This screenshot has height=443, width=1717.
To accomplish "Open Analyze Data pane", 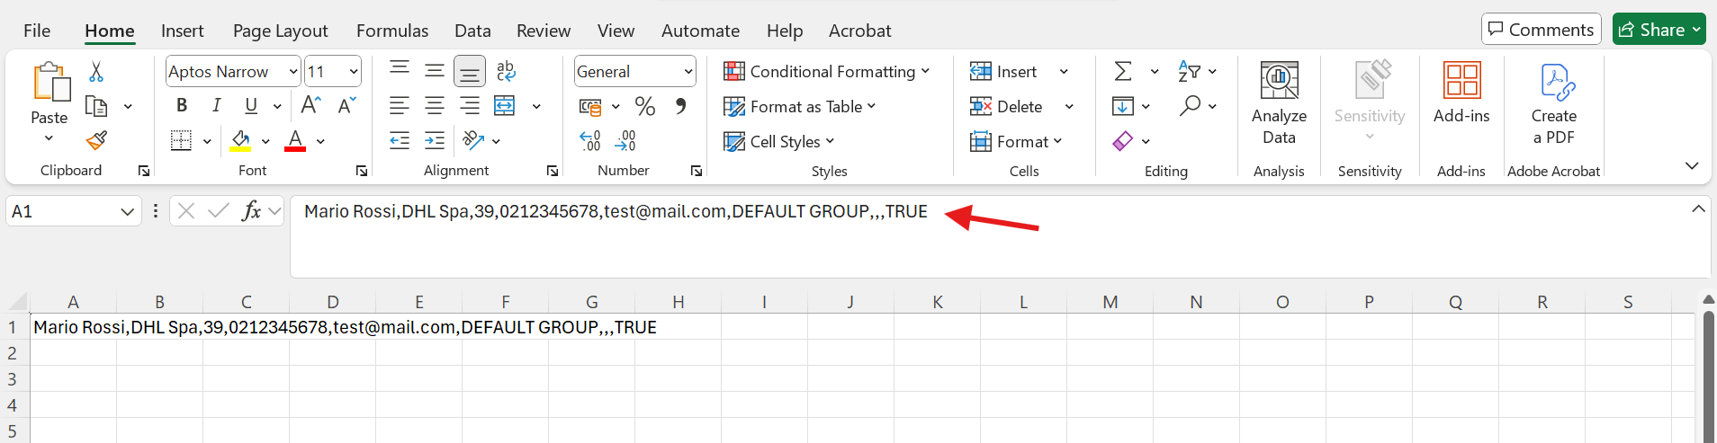I will pos(1278,102).
